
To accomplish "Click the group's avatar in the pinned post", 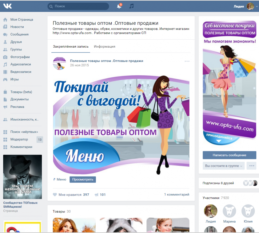I will (59, 63).
